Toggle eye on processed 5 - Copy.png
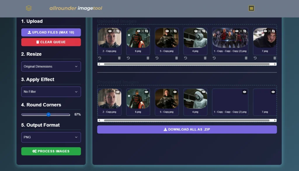This screenshot has width=299, height=171. tap(175, 92)
